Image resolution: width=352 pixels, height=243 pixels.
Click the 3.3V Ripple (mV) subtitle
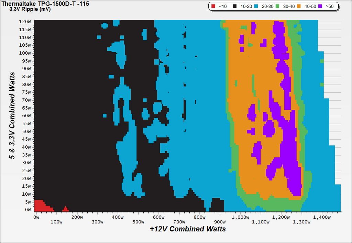pyautogui.click(x=30, y=9)
